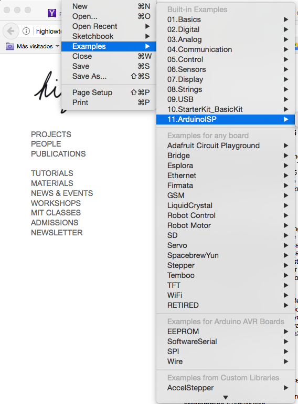
Task: Click the PROJECTS link on webpage
Action: click(x=51, y=134)
